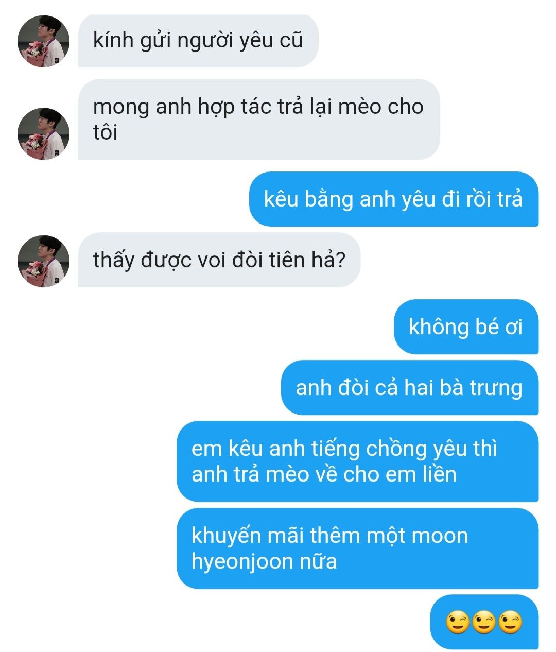The height and width of the screenshot is (652, 556).
Task: Tap the winking emoji message bubble
Action: tap(484, 622)
